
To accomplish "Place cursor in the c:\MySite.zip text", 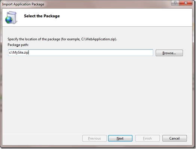I will [x=19, y=53].
